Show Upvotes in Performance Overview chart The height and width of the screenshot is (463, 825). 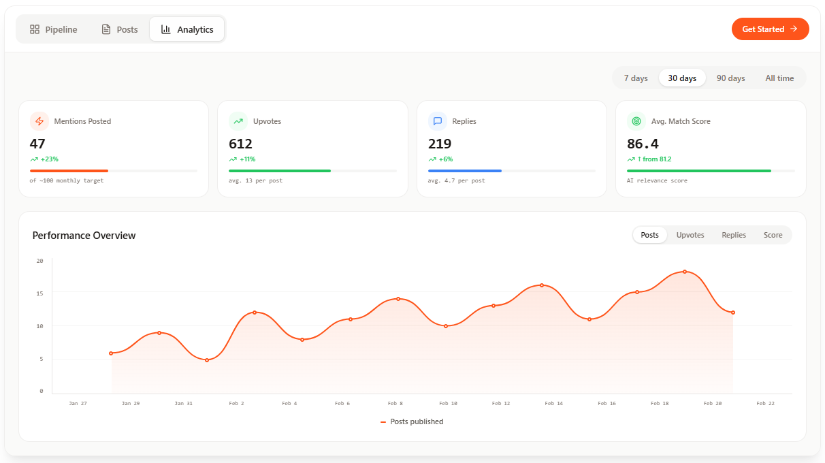690,235
